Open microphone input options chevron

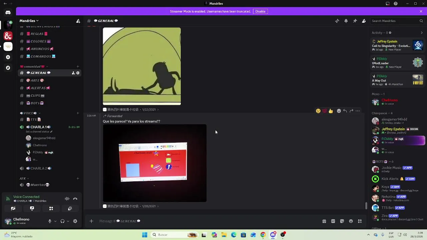coord(55,221)
